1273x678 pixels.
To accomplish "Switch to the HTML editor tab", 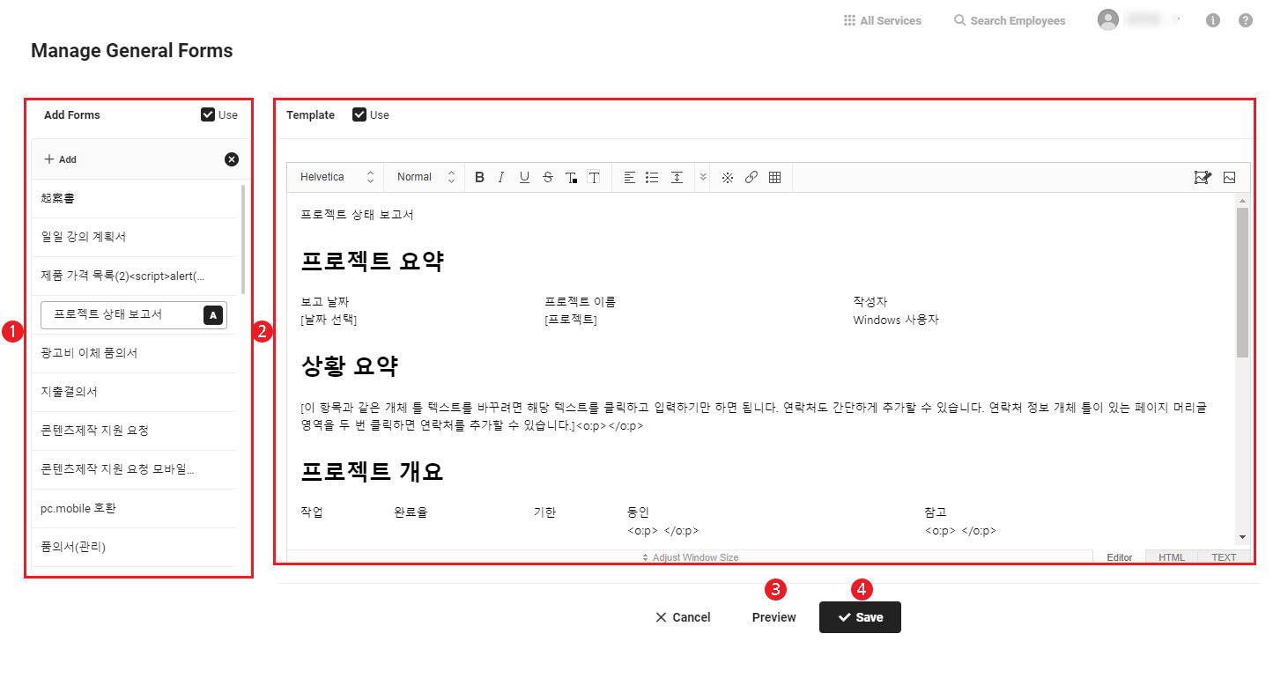I will [x=1171, y=557].
